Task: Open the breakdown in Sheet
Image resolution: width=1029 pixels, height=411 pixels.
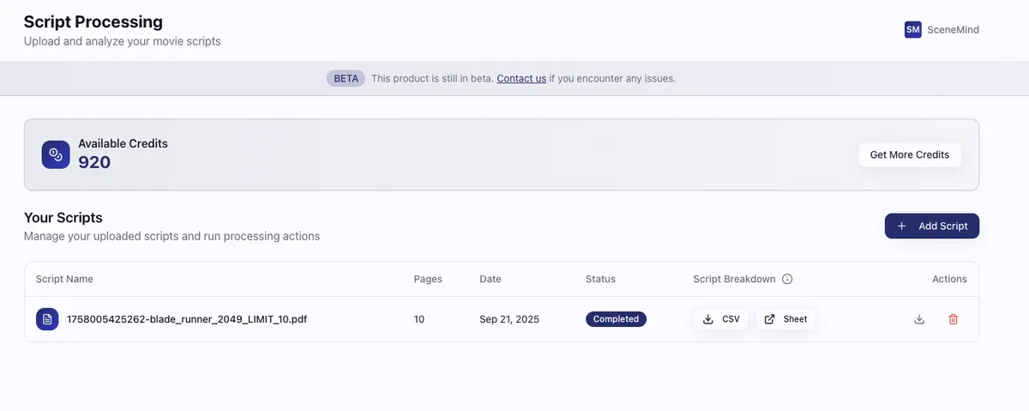Action: pyautogui.click(x=785, y=319)
